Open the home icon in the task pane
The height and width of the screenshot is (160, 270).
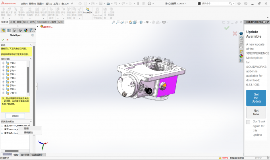click(241, 38)
